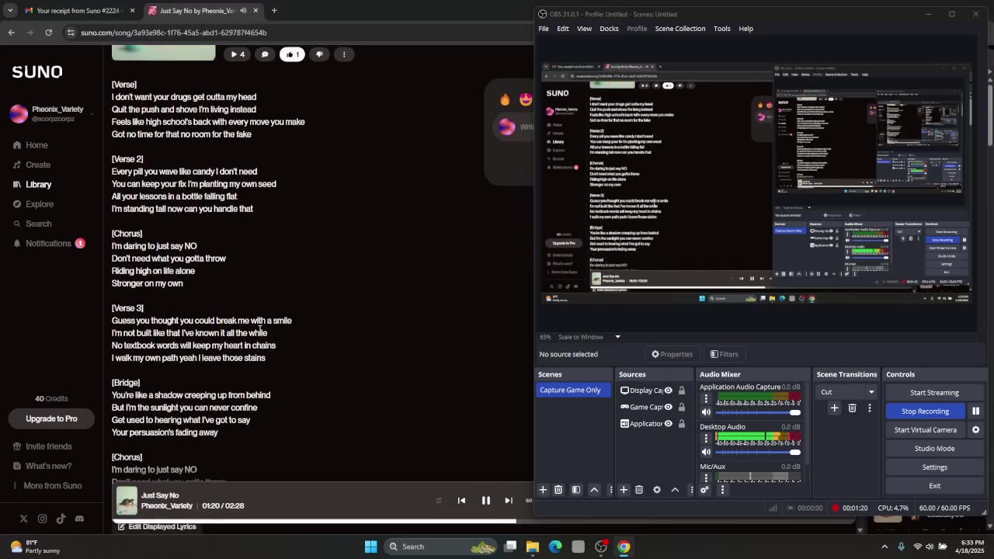The width and height of the screenshot is (994, 559).
Task: Open What's new link
Action: pos(43,466)
